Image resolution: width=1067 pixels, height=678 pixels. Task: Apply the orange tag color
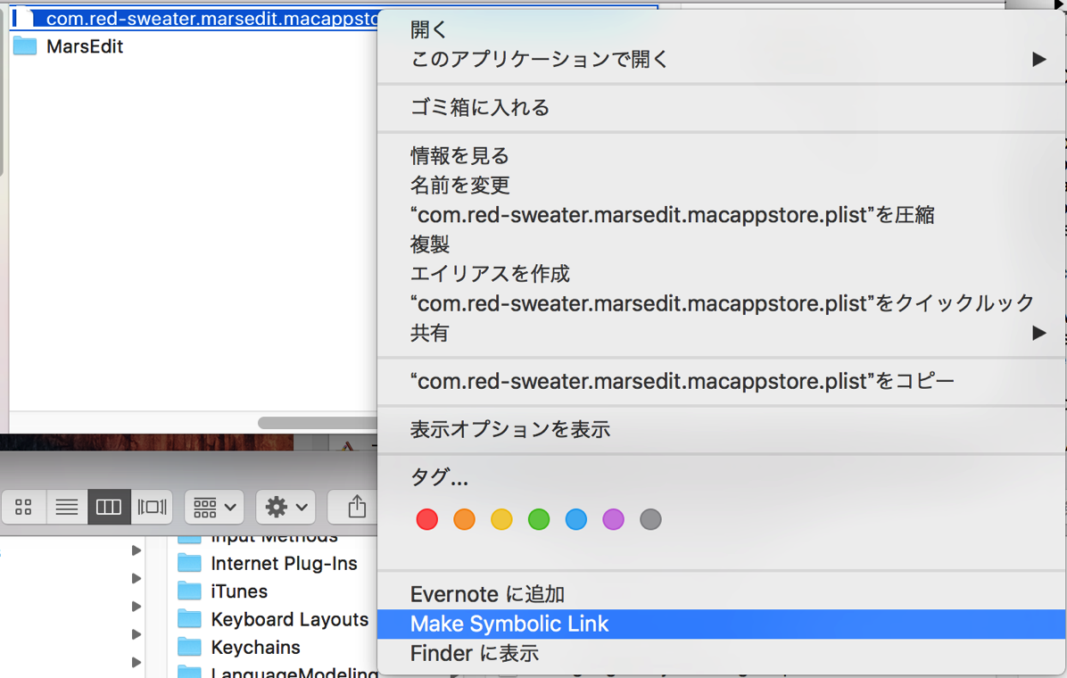pos(464,520)
